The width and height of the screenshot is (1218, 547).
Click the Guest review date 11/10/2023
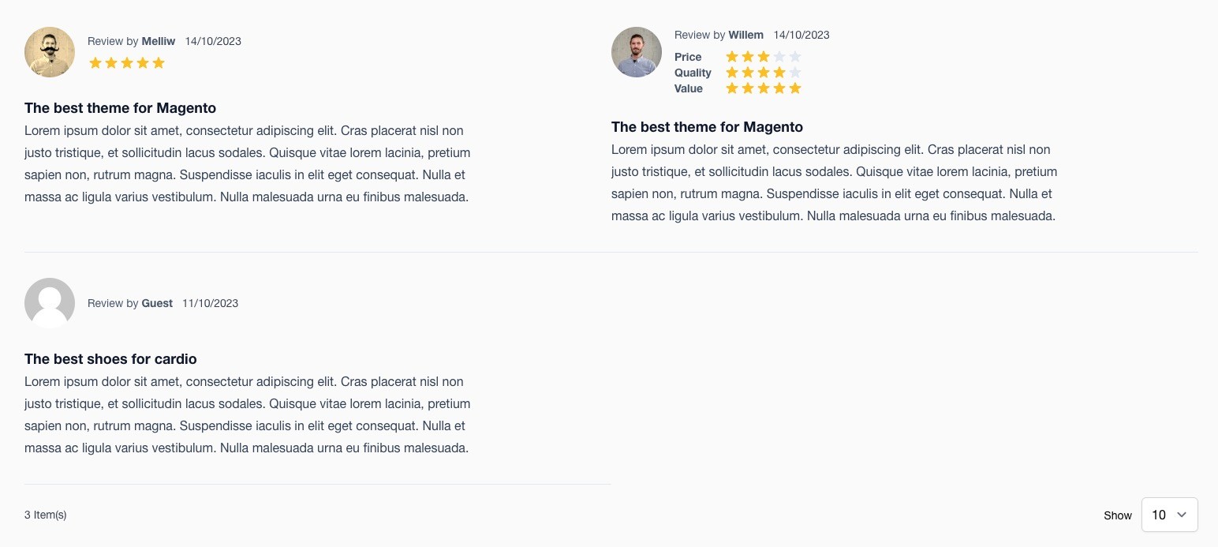click(210, 303)
